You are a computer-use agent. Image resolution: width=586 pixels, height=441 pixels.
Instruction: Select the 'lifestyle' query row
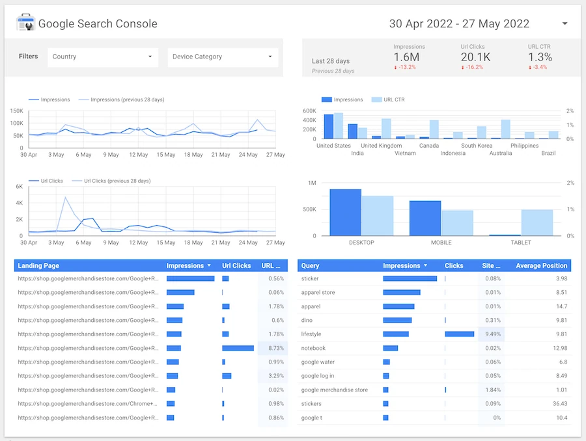434,334
